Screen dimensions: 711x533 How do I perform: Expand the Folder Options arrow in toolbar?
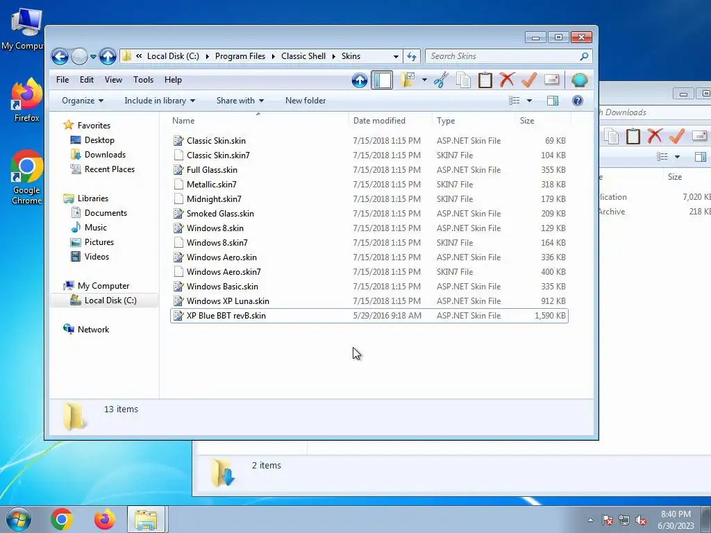[424, 81]
